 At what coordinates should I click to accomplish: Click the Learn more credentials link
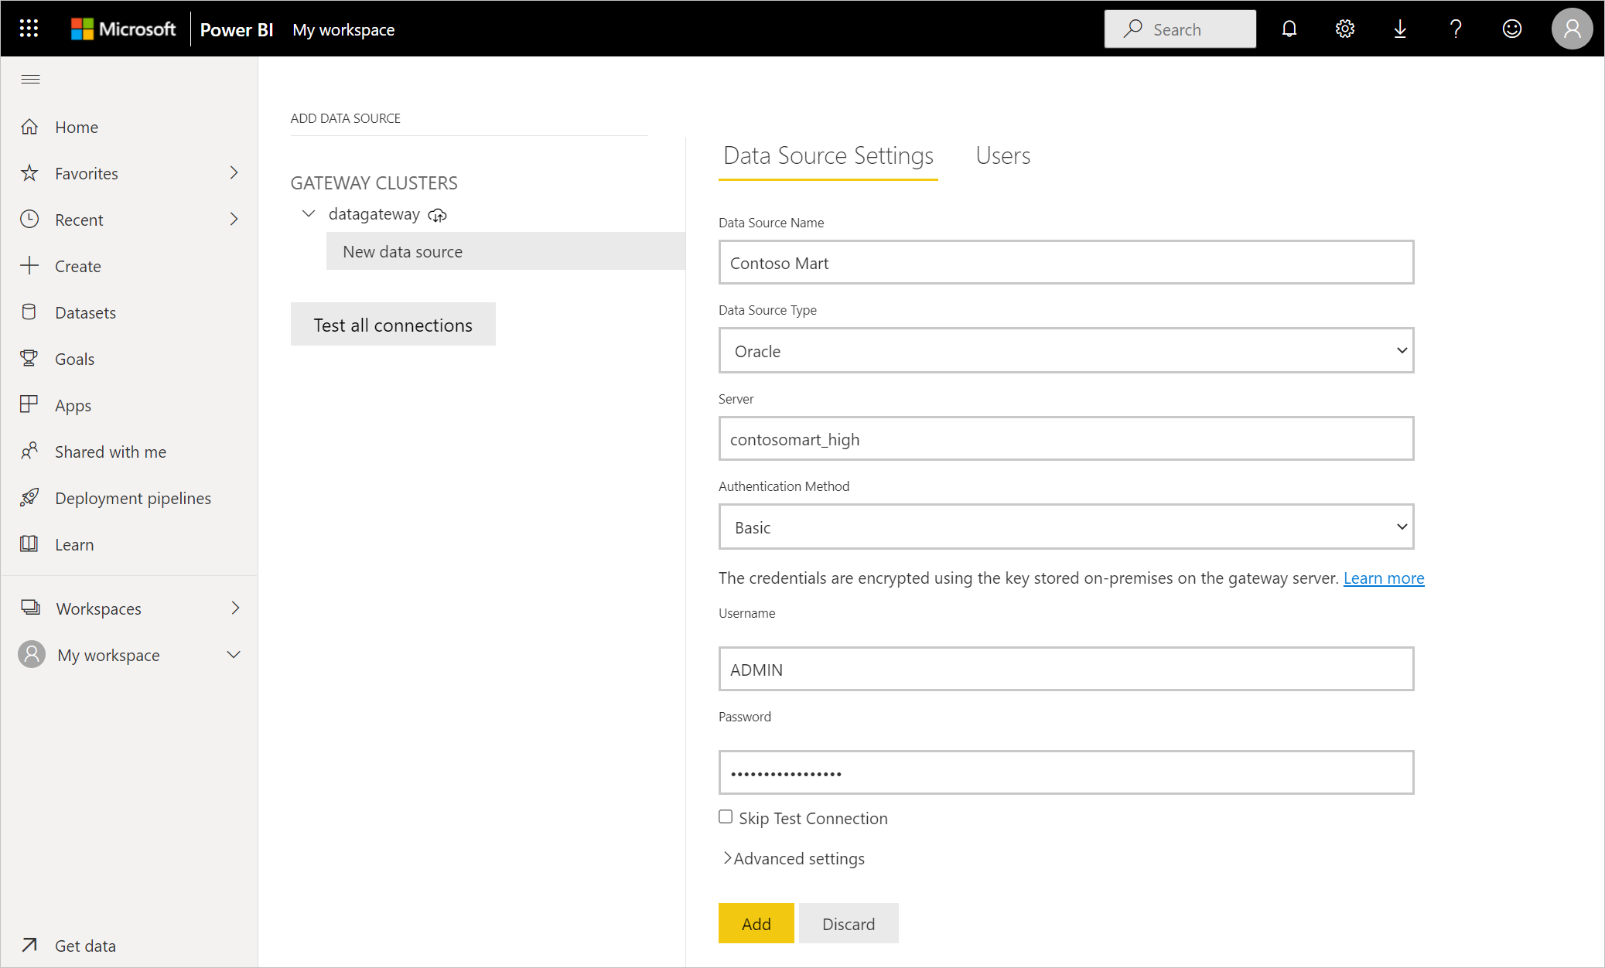1382,578
